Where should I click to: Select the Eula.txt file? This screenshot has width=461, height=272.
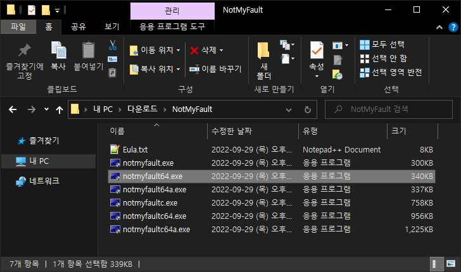click(272, 149)
